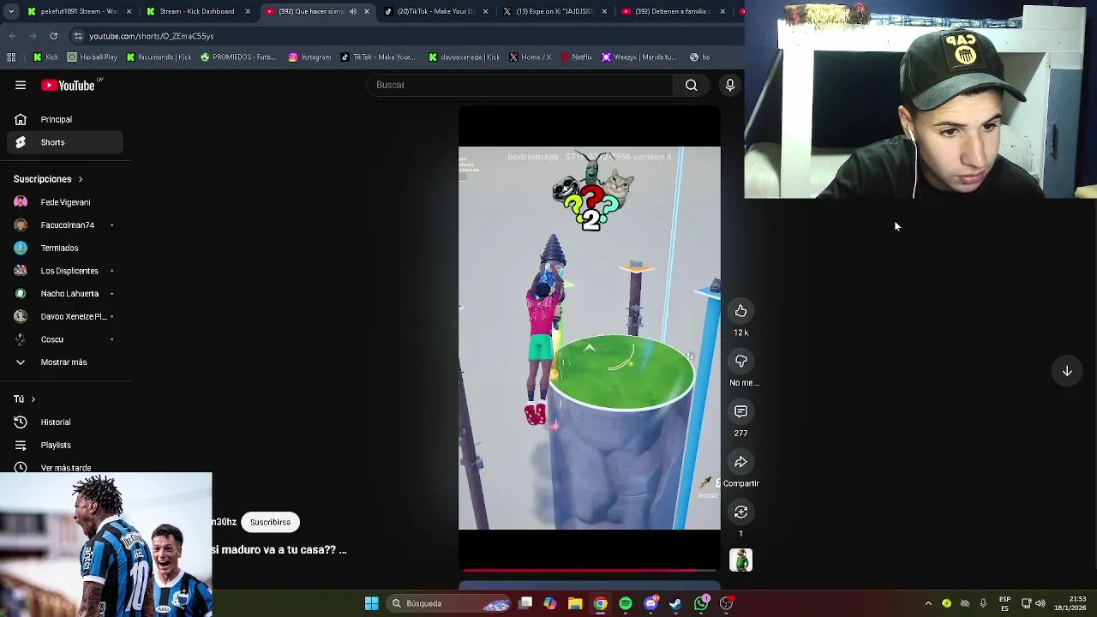Click the YouTube logo
Viewport: 1097px width, 617px height.
point(69,85)
